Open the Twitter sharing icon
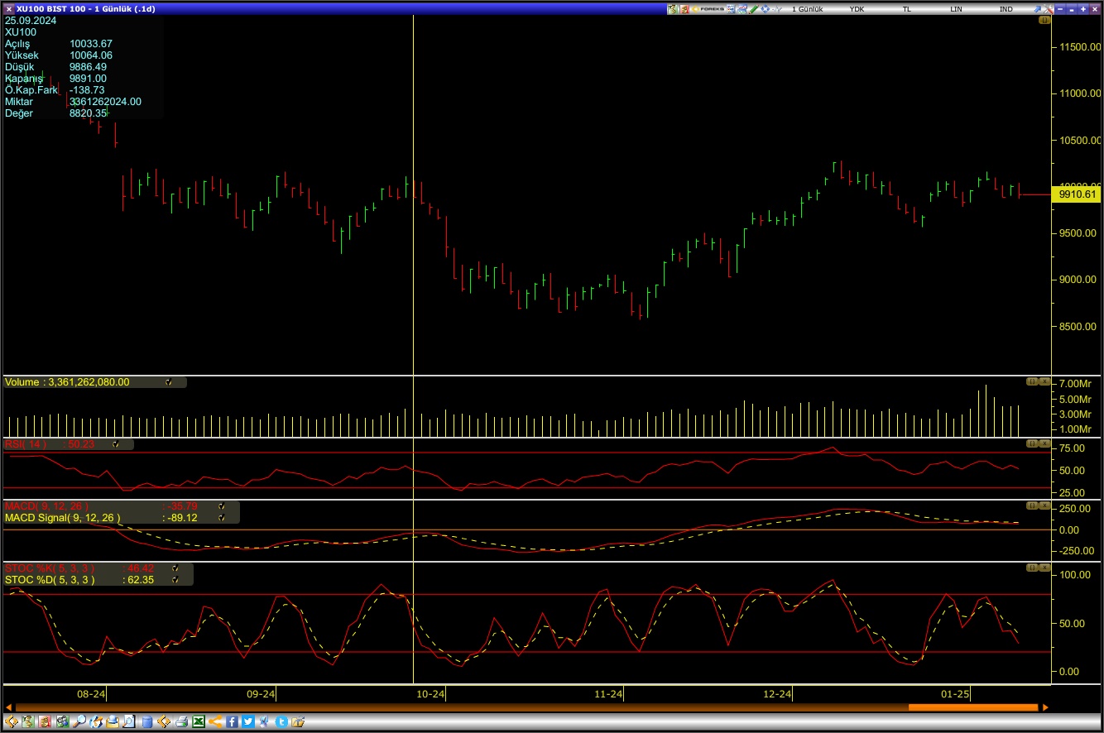The height and width of the screenshot is (733, 1104). (248, 721)
